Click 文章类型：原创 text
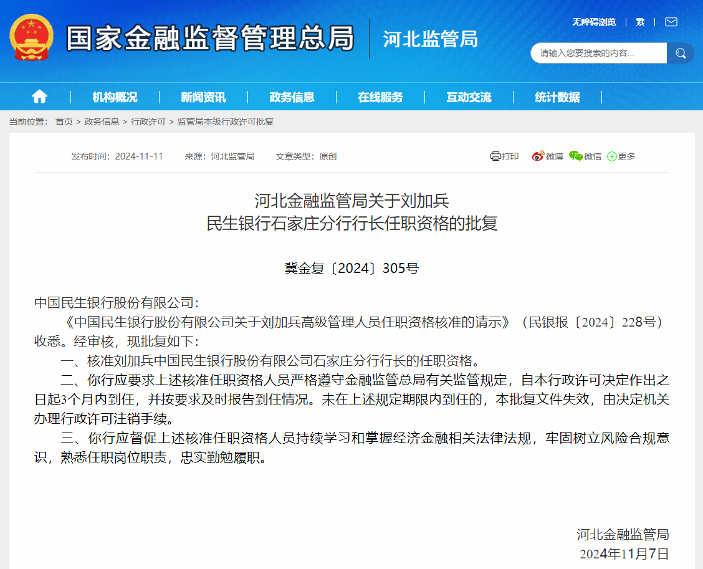703x569 pixels. tap(306, 156)
